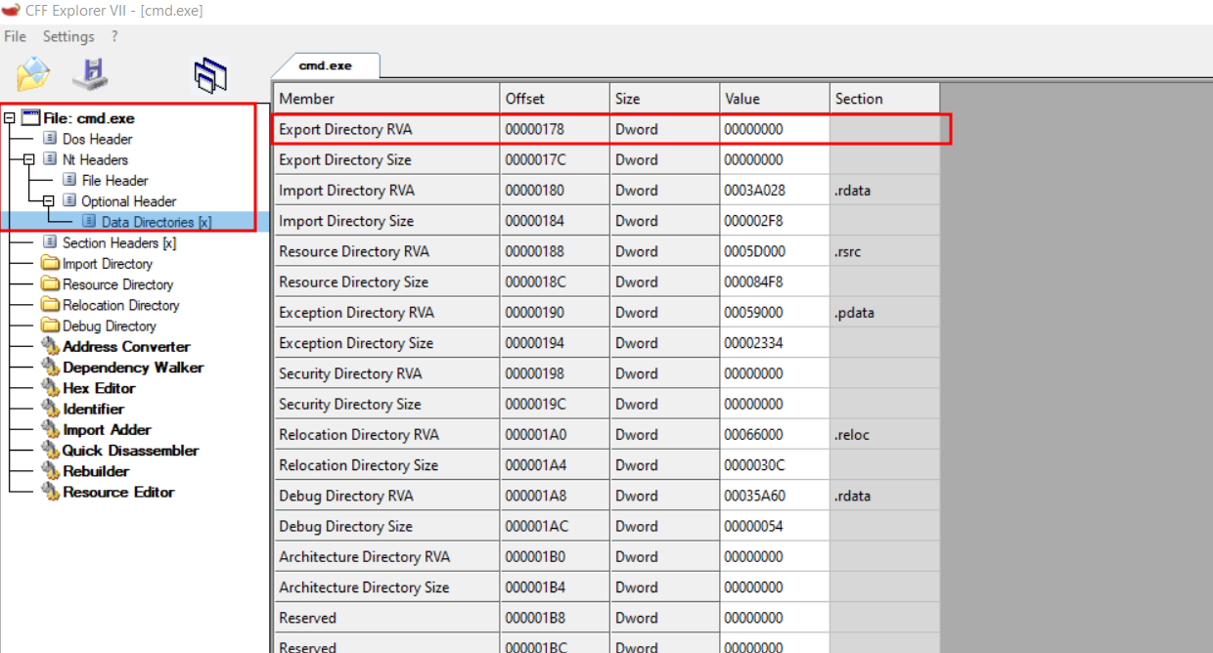Click the Open file folder toolbar icon
1213x653 pixels.
click(x=33, y=74)
